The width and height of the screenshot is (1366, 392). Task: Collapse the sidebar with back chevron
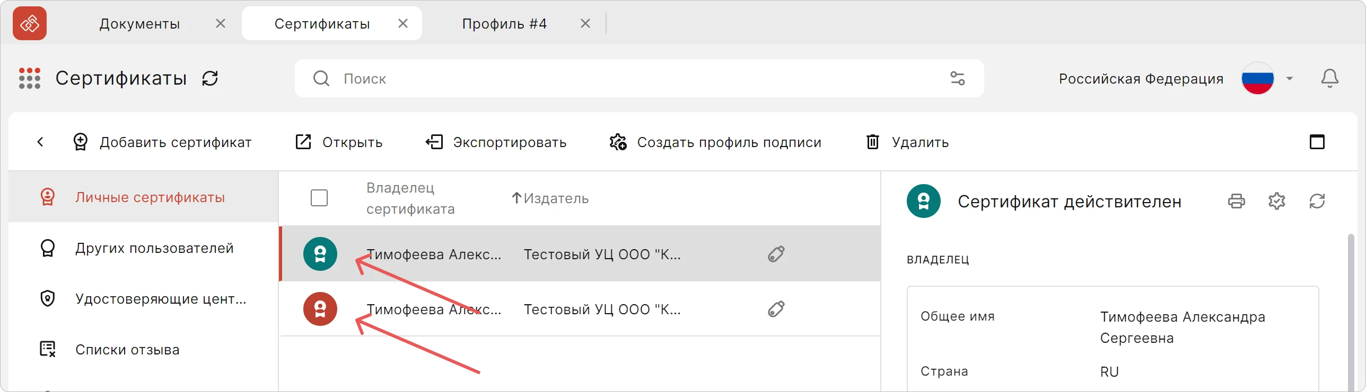pos(40,142)
